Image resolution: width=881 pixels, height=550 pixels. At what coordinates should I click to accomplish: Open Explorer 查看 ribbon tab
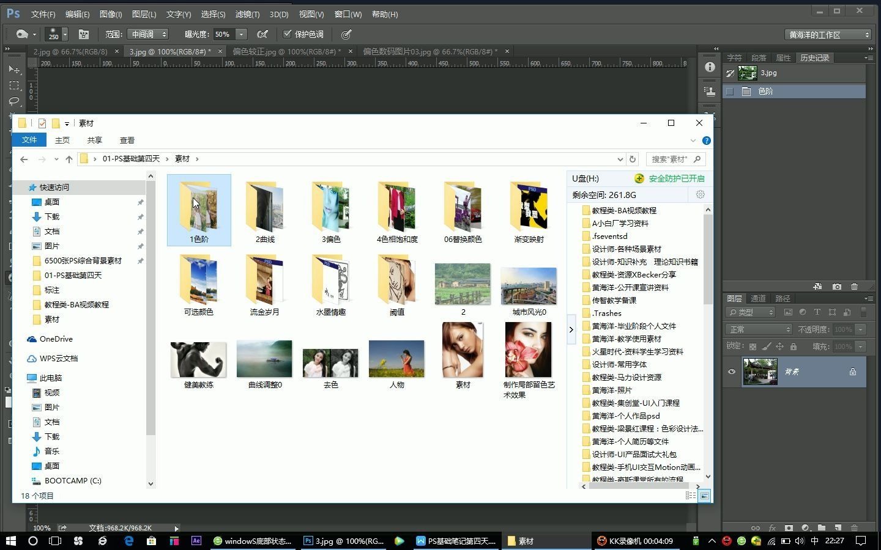127,141
